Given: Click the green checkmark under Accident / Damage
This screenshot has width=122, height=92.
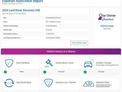Looking at the screenshot, I should pyautogui.click(x=85, y=72).
